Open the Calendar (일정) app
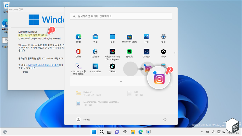This screenshot has height=136, width=242. coord(112,38)
